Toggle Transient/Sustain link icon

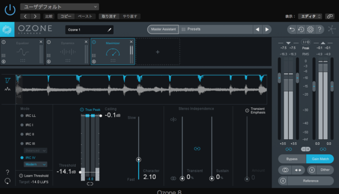(x=197, y=149)
